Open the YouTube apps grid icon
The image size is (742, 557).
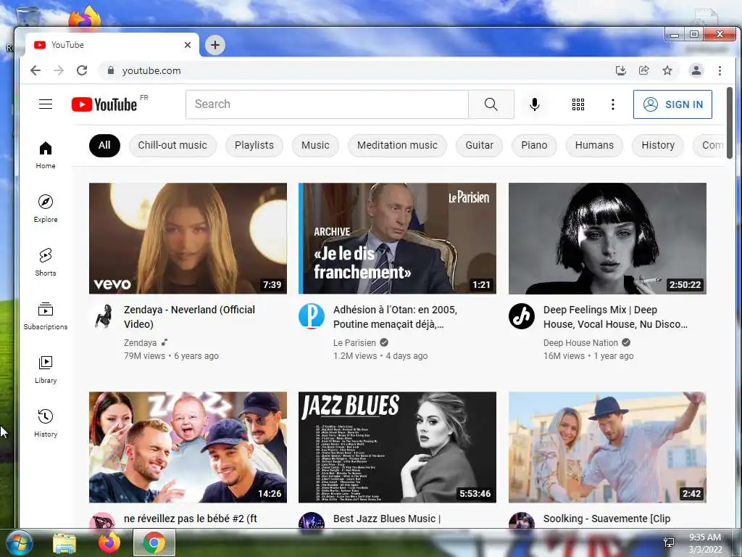[578, 104]
